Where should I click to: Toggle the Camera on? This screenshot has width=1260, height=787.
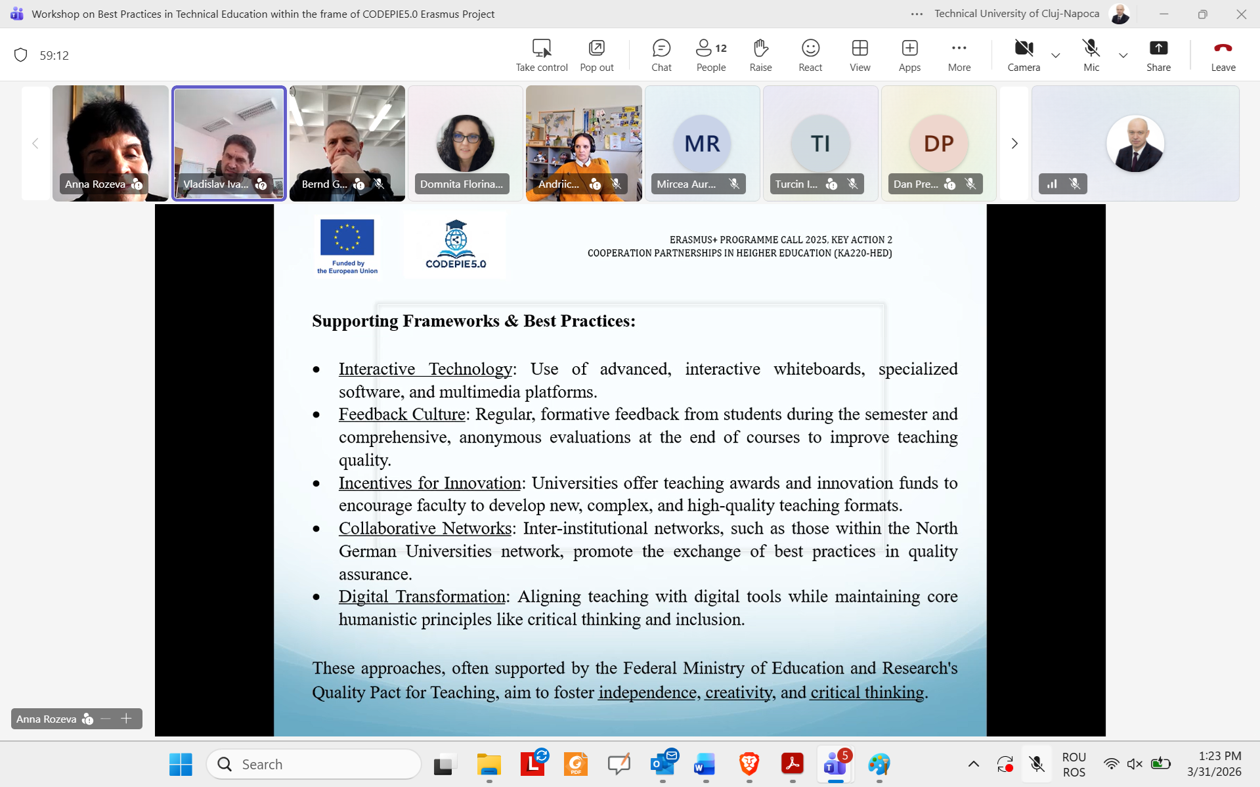[x=1024, y=55]
